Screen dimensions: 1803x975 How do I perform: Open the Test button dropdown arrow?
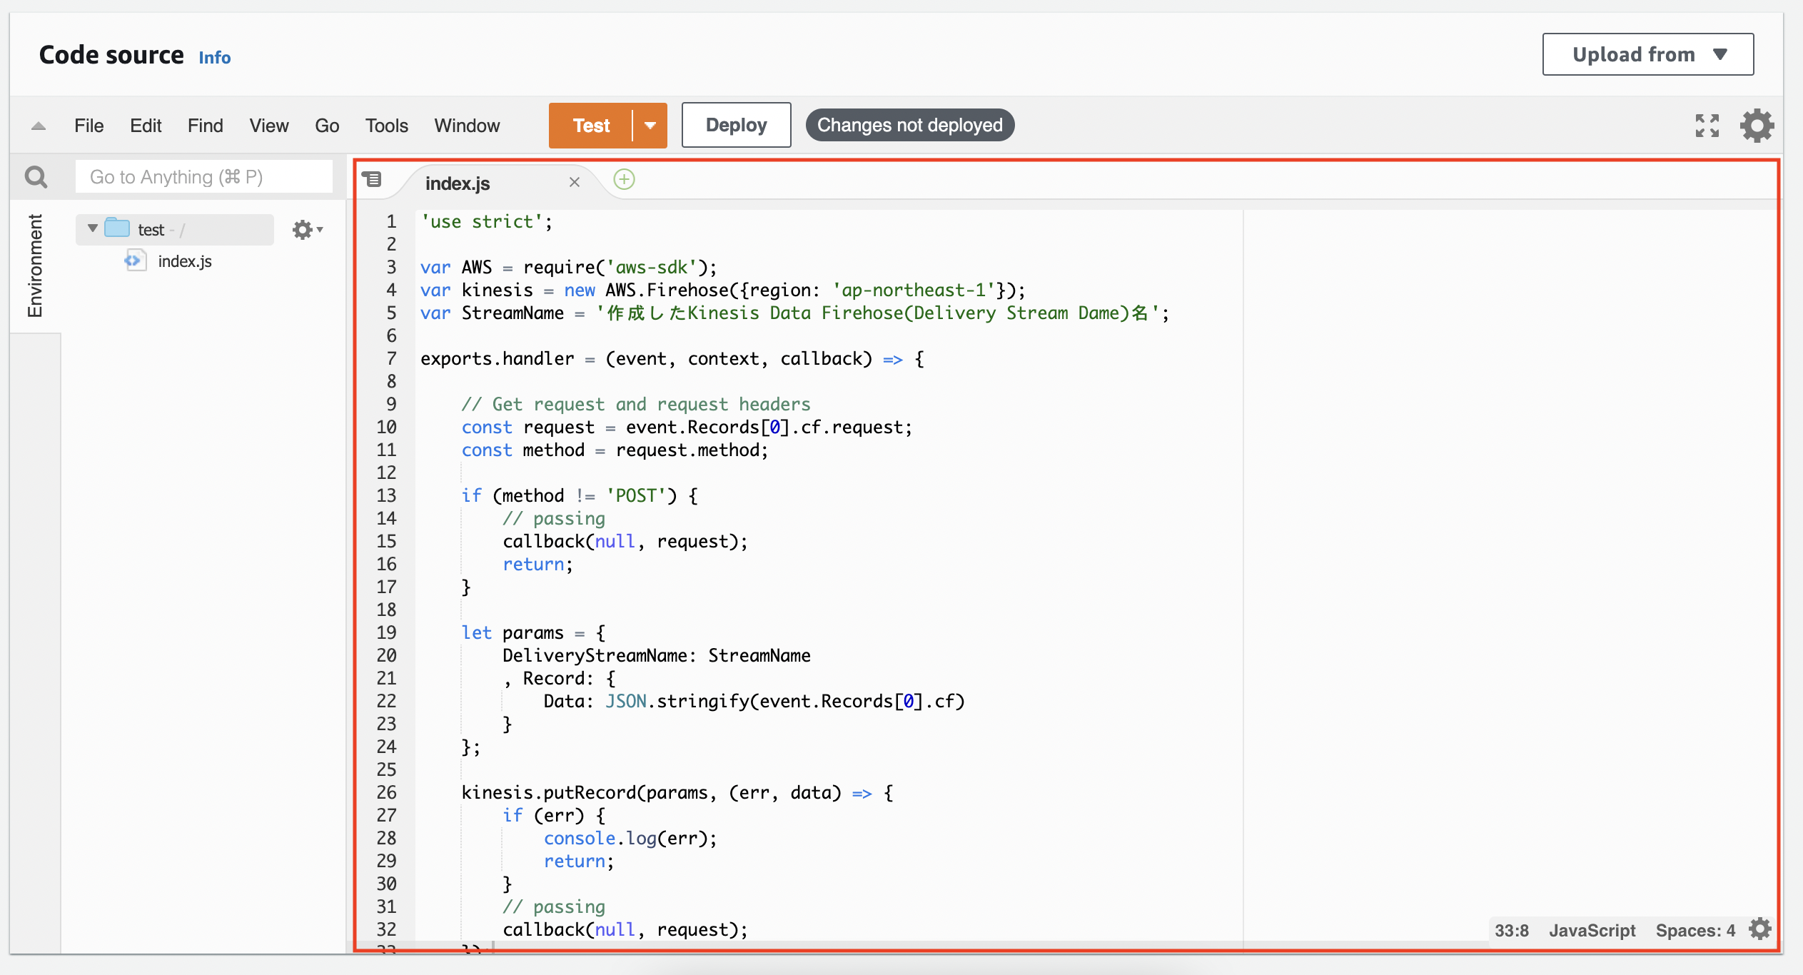650,126
